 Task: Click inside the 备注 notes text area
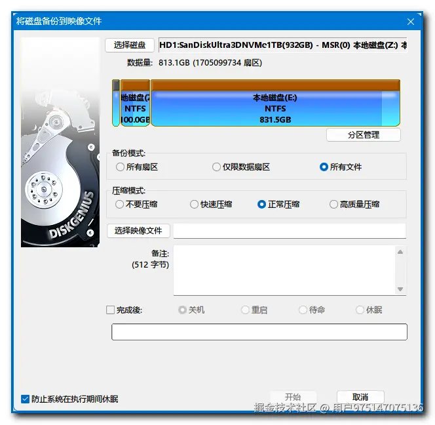point(284,270)
